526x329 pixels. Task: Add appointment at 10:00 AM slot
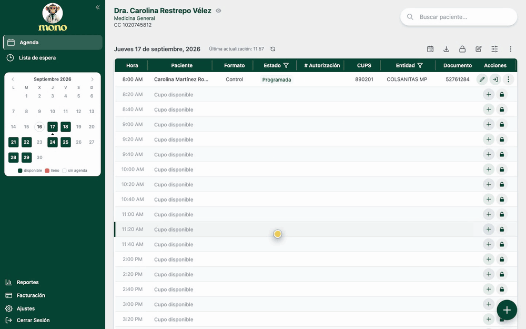(x=489, y=170)
